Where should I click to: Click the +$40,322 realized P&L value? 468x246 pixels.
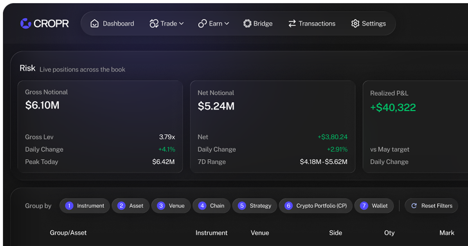393,107
